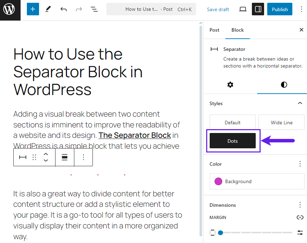Click the post title heading
307x243 pixels.
(x=78, y=72)
